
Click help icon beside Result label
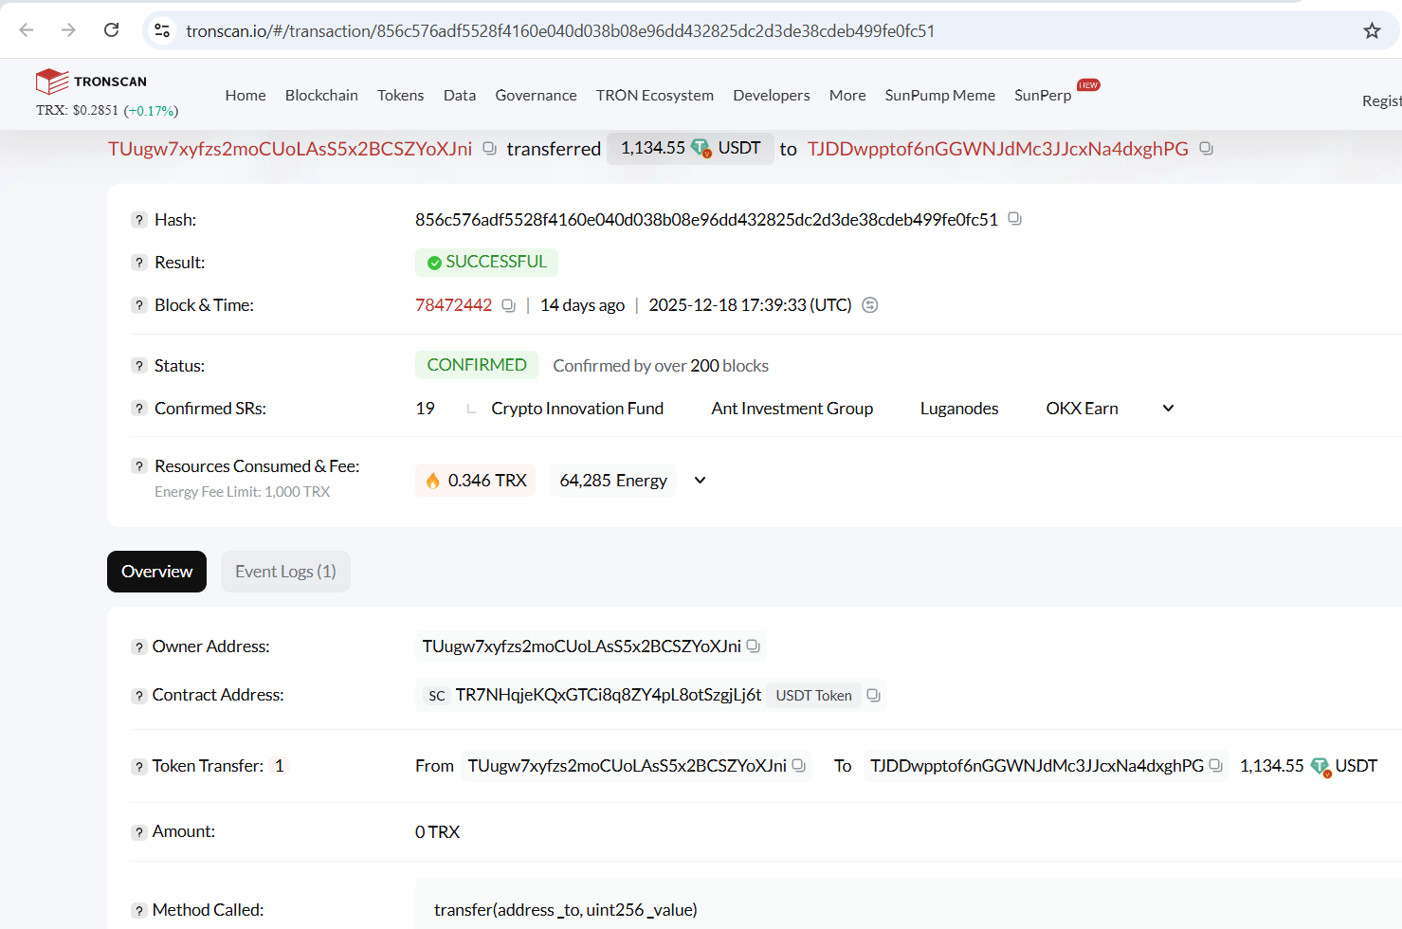139,263
